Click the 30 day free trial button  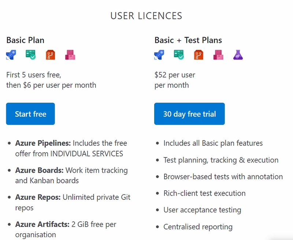[189, 114]
